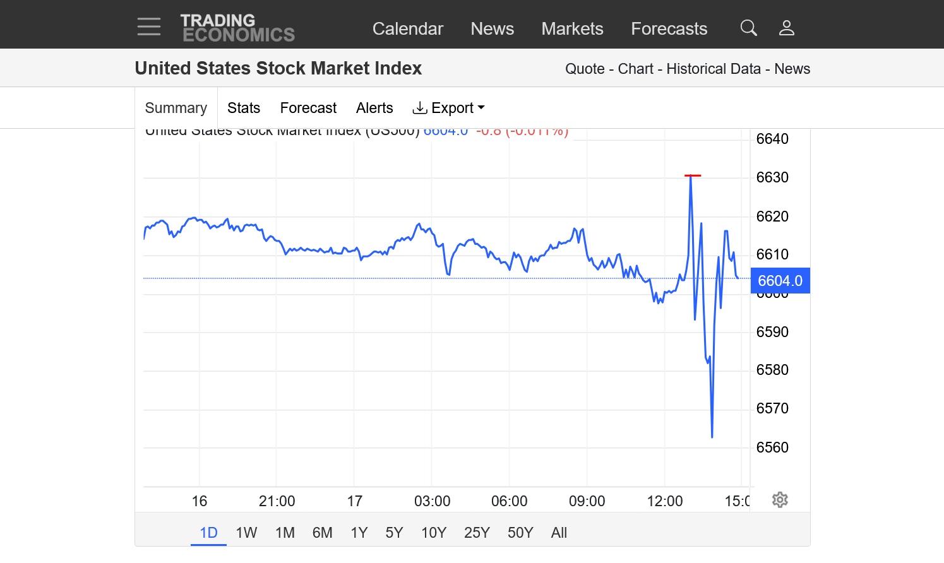Open the search magnifier icon
Viewport: 944px width, 563px height.
(x=748, y=28)
